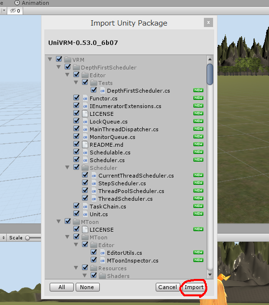
Task: Click the Shaders folder icon
Action: click(x=102, y=276)
